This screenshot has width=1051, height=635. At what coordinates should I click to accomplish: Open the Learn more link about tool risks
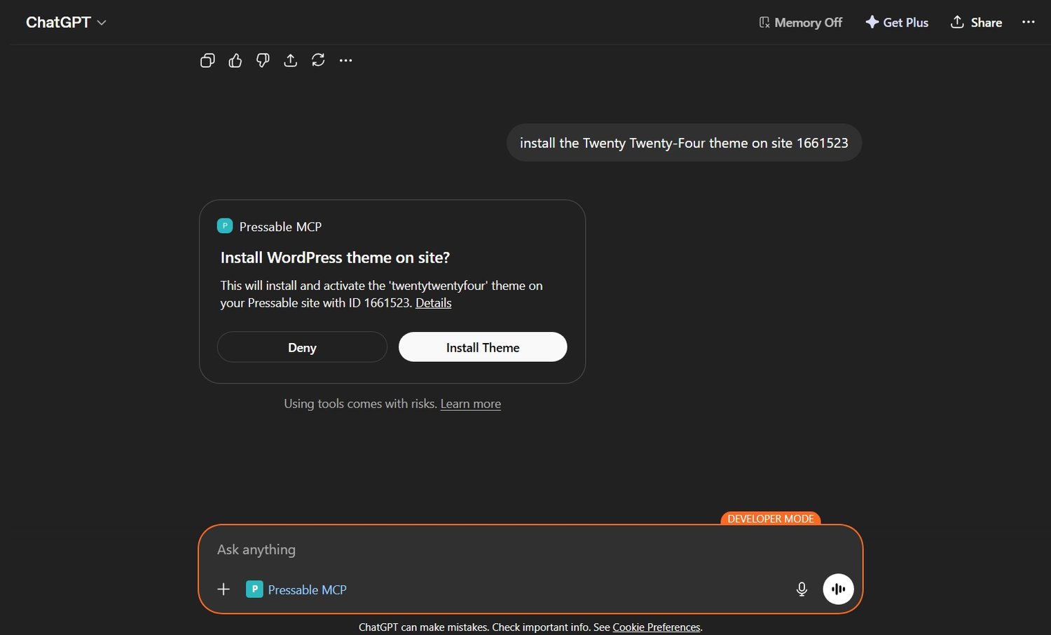coord(471,404)
